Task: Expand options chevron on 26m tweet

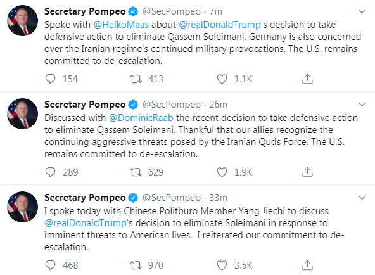Action: (x=362, y=105)
